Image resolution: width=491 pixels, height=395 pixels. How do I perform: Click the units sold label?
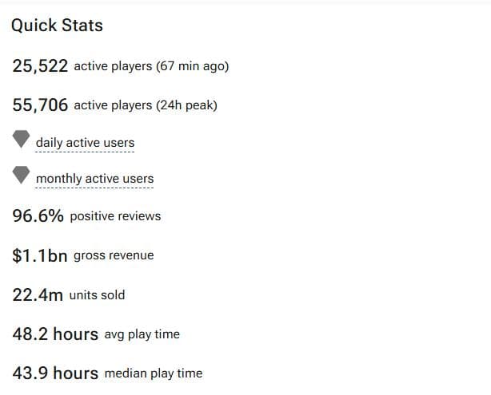(x=97, y=295)
